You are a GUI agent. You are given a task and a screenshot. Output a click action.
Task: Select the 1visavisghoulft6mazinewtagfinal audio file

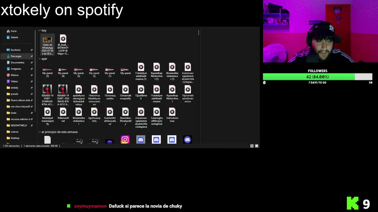click(157, 117)
